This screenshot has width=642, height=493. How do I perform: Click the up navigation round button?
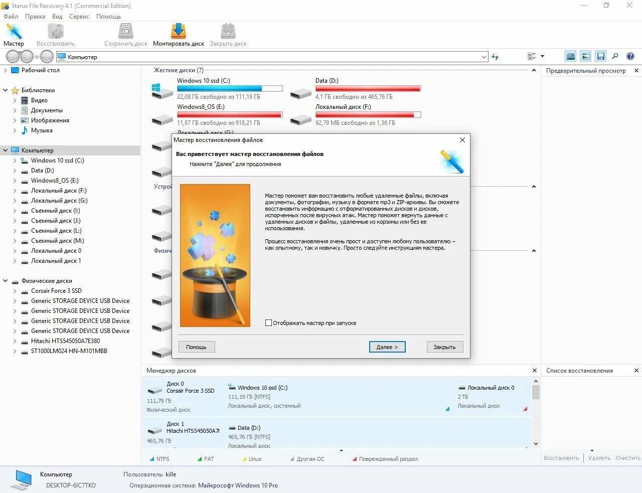tap(47, 57)
